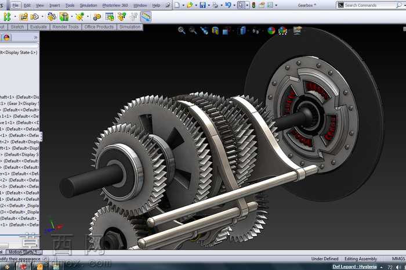The width and height of the screenshot is (406, 270).
Task: Undo the last action
Action: [228, 5]
